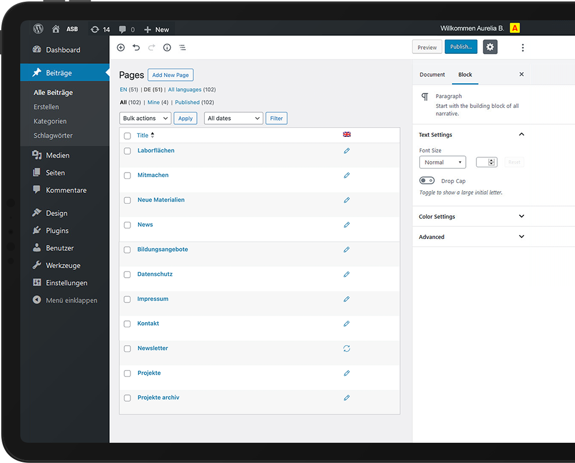Tick the select-all checkbox beside Title

128,136
